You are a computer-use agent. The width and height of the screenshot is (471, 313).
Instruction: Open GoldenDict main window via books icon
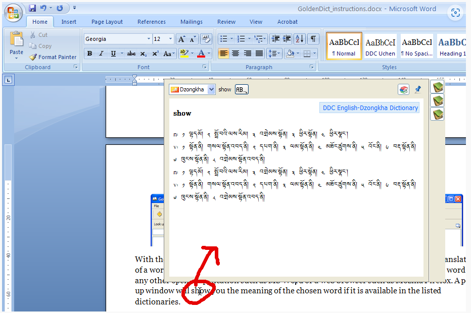tap(403, 89)
